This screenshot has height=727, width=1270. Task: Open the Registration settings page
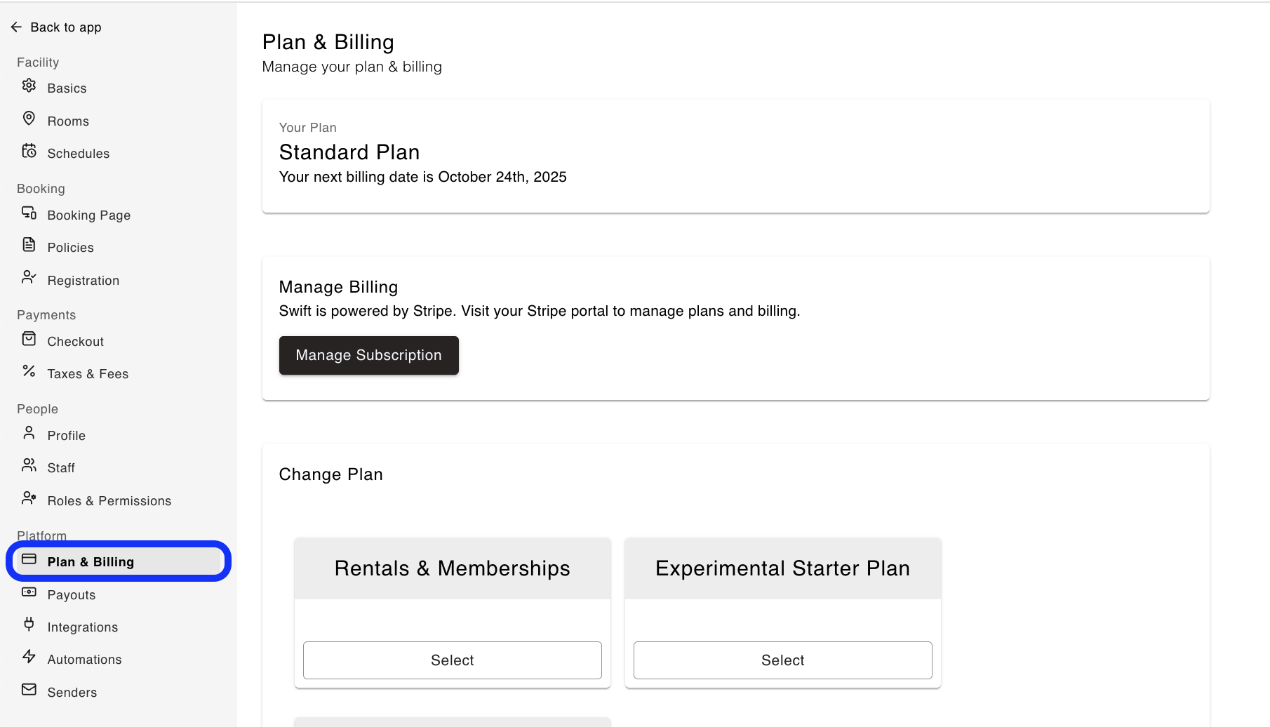tap(83, 281)
